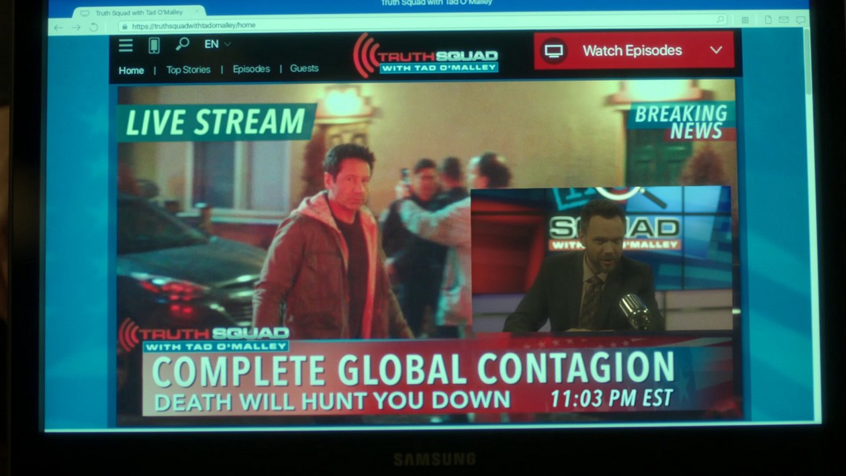Click the address bar search magnifier

click(x=720, y=19)
